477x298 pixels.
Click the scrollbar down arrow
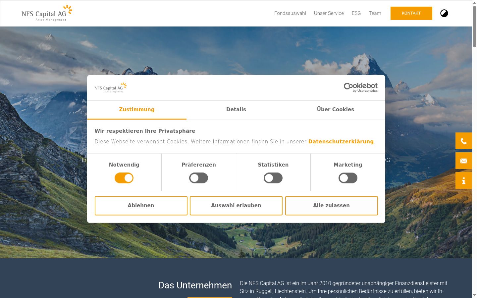pyautogui.click(x=474, y=295)
